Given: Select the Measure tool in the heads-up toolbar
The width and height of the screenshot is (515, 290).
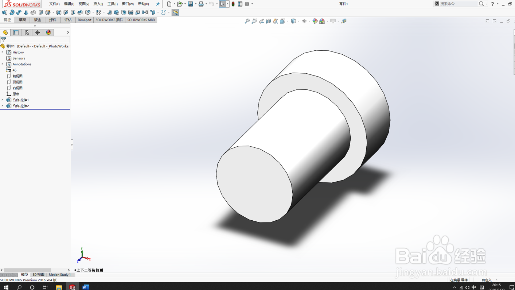Looking at the screenshot, I should 343,21.
